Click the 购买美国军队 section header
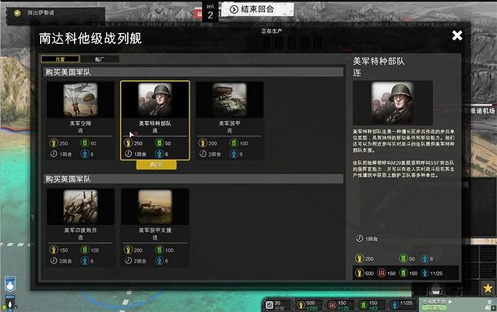Image resolution: width=497 pixels, height=312 pixels. (193, 72)
